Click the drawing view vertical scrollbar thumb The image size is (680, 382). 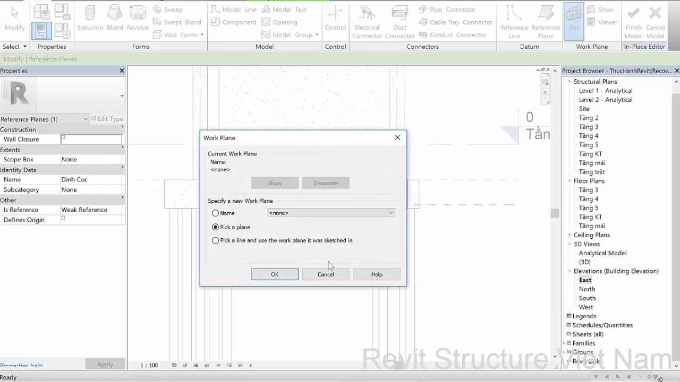coord(555,213)
